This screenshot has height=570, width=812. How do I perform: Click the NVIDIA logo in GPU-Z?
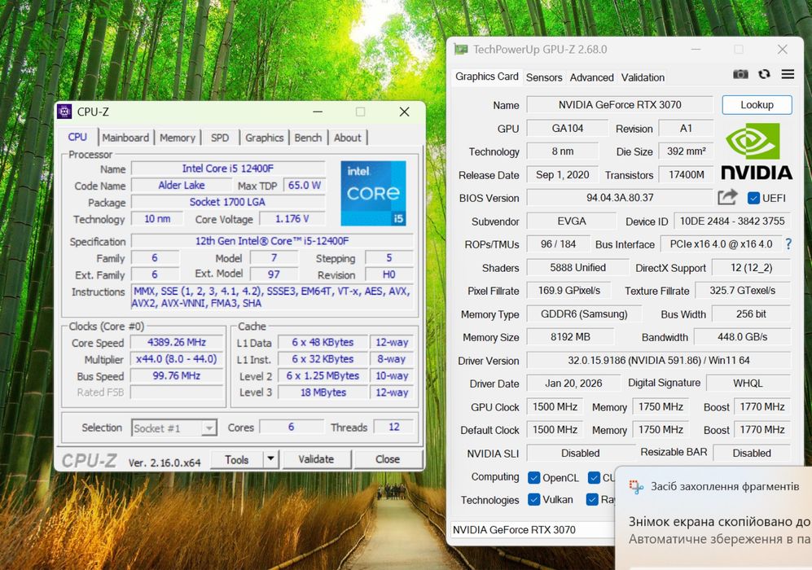pyautogui.click(x=756, y=151)
